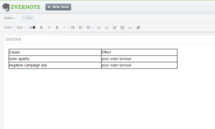Open the Skitch notebook selector
Screen dimensions: 215x129
click(10, 18)
